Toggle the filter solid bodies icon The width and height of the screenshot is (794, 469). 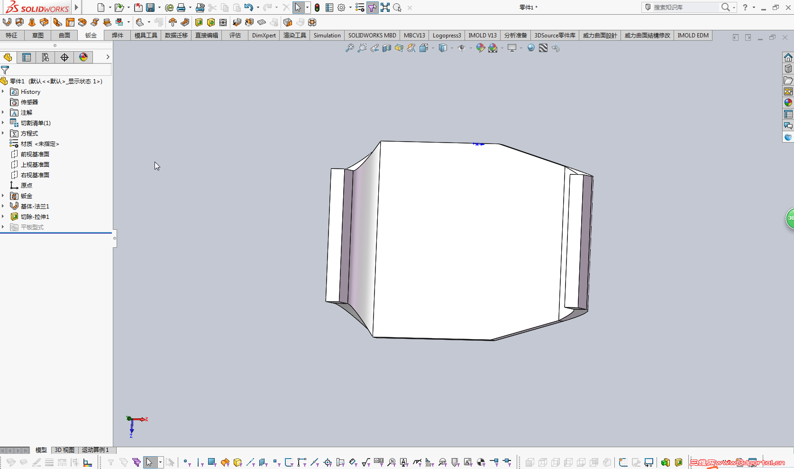pos(238,462)
